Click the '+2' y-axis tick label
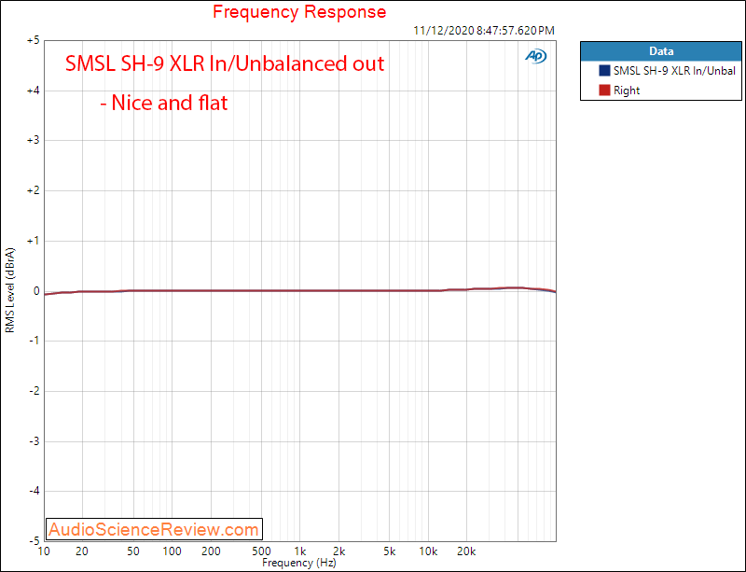 pos(33,190)
